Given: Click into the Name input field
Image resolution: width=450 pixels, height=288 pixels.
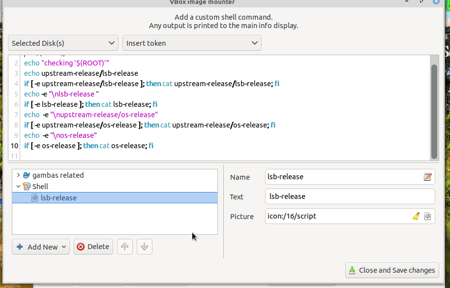Looking at the screenshot, I should (343, 177).
